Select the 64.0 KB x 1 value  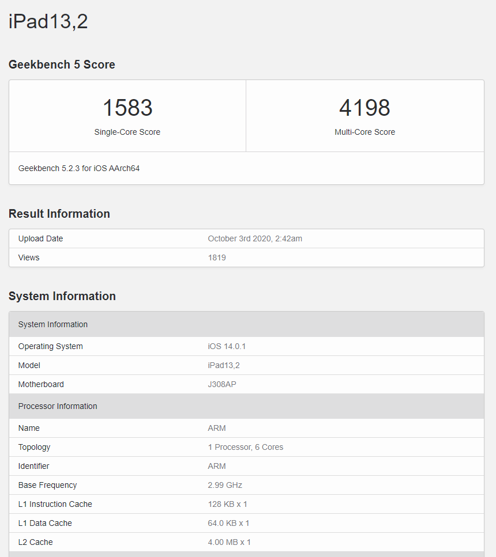228,523
